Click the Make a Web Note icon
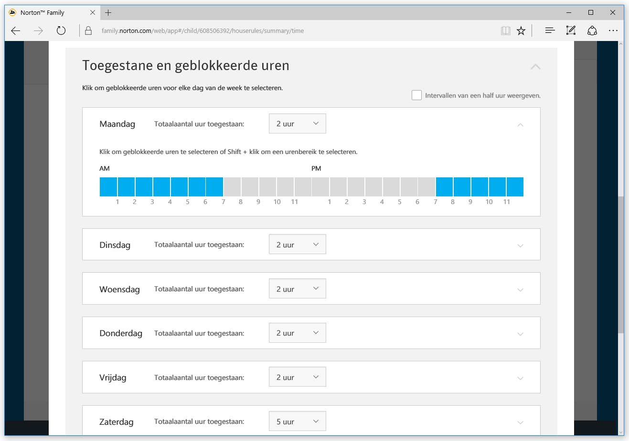The width and height of the screenshot is (629, 441). [x=571, y=30]
